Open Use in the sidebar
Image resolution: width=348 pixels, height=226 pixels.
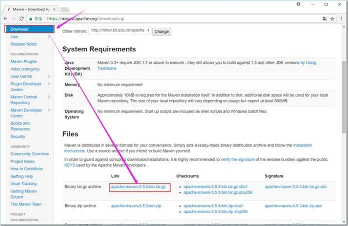(x=14, y=37)
